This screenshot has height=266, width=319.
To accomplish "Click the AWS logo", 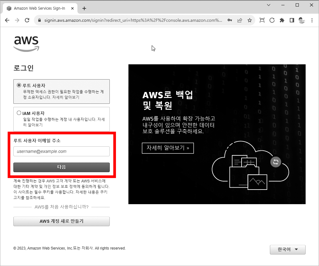I will [x=26, y=44].
